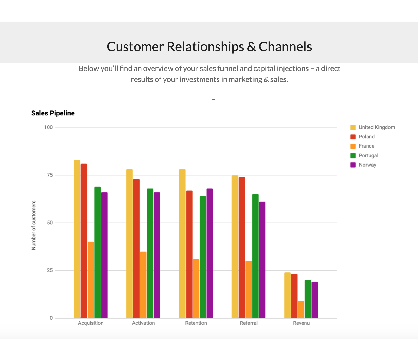Click the France bar in Activation
This screenshot has height=339, width=418.
tap(143, 285)
